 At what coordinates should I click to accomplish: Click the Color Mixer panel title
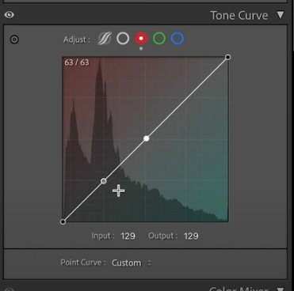click(x=239, y=289)
